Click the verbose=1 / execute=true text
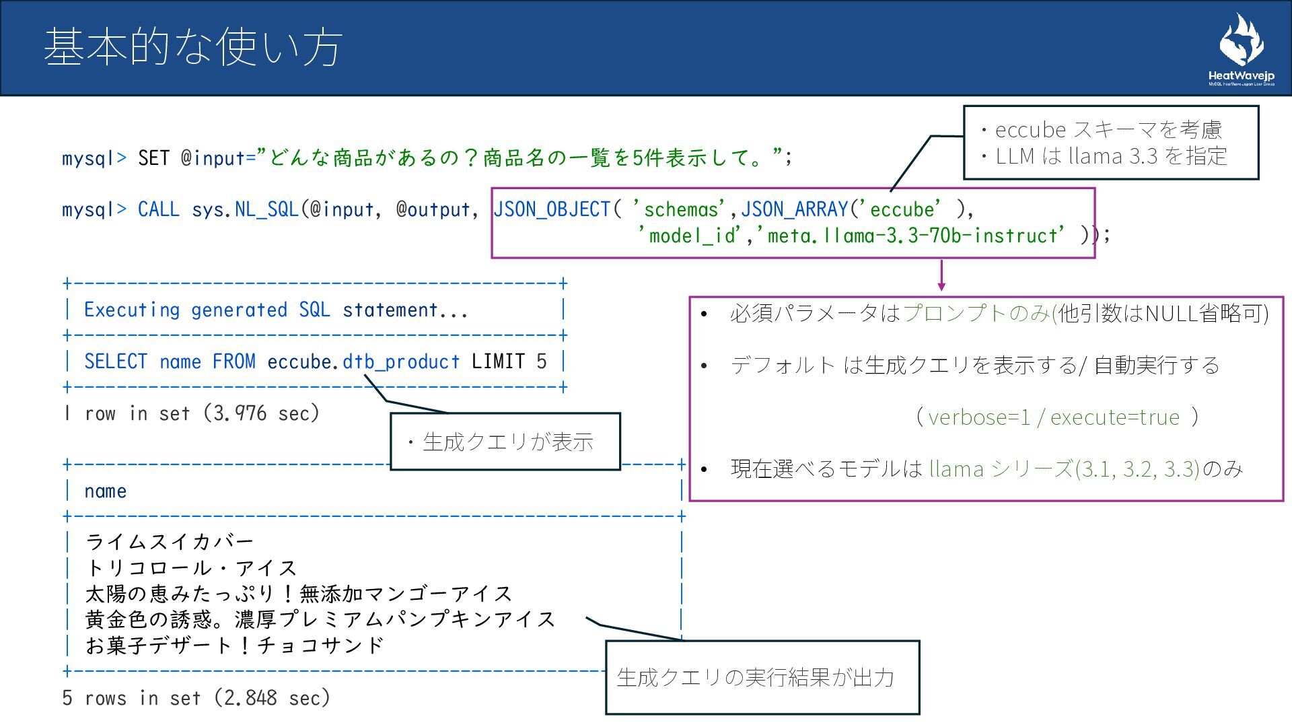This screenshot has width=1292, height=727. (x=1053, y=417)
